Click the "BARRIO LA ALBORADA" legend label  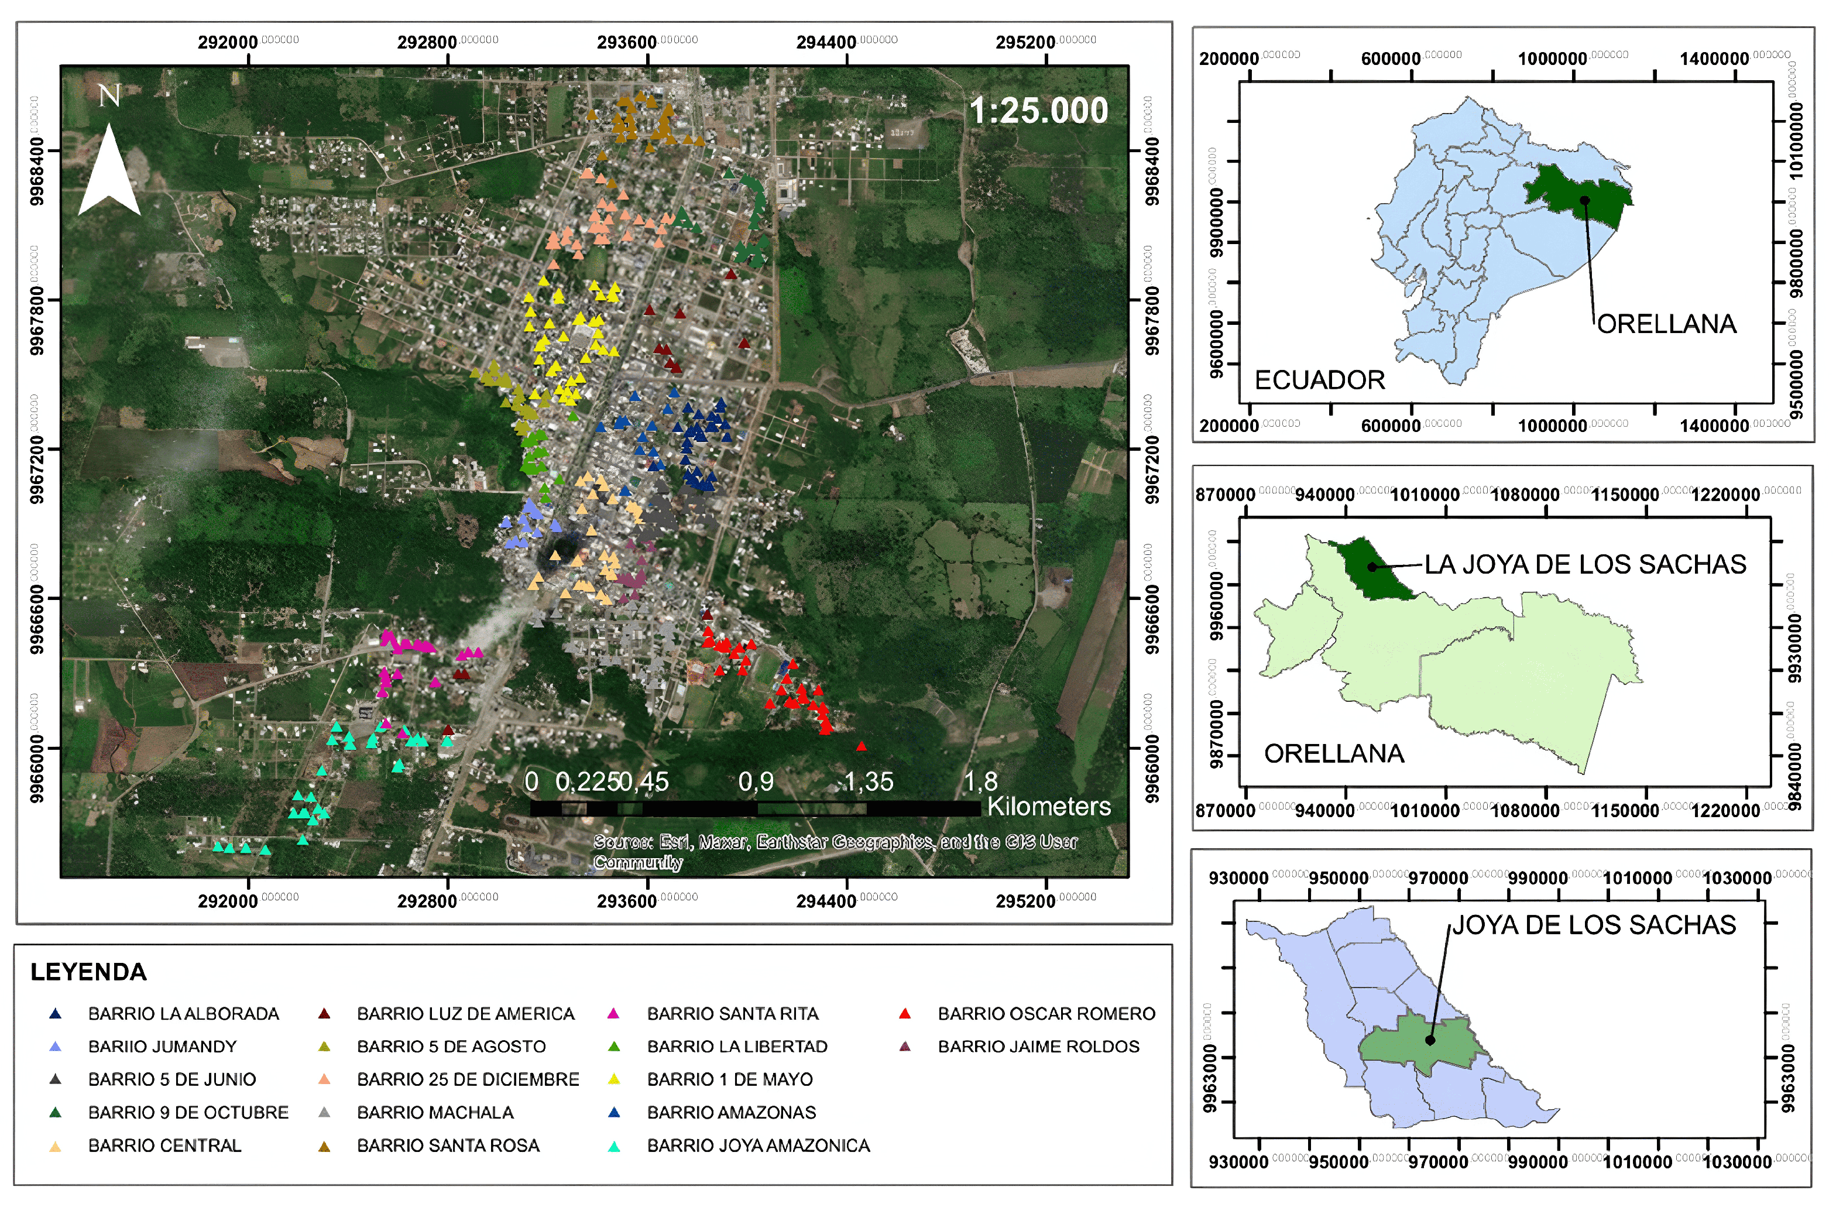coord(184,1014)
